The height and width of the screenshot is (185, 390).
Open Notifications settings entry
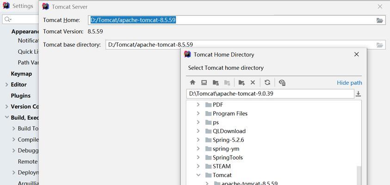coord(28,41)
